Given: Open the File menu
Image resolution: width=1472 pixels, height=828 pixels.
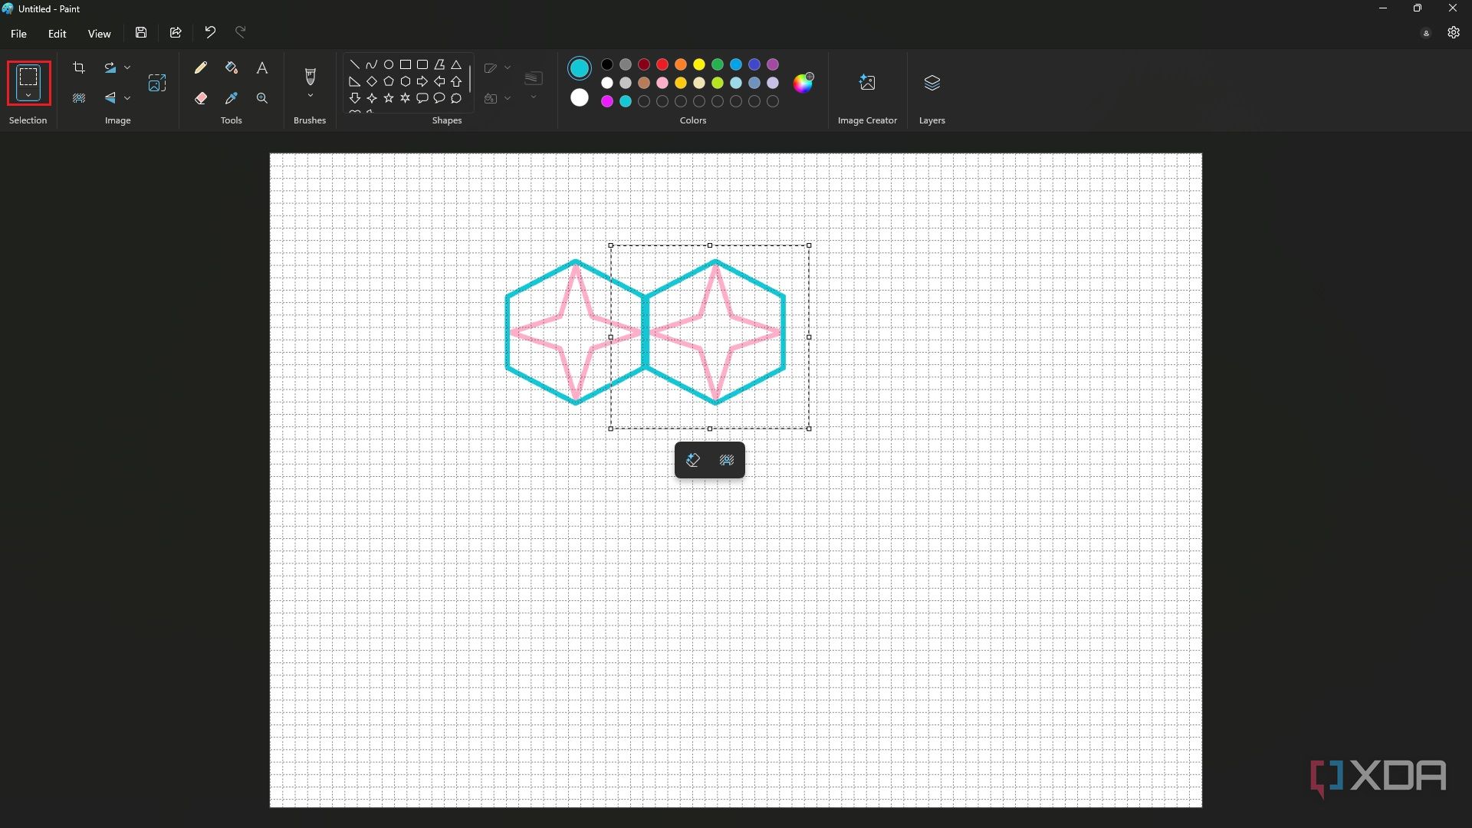Looking at the screenshot, I should click(18, 34).
